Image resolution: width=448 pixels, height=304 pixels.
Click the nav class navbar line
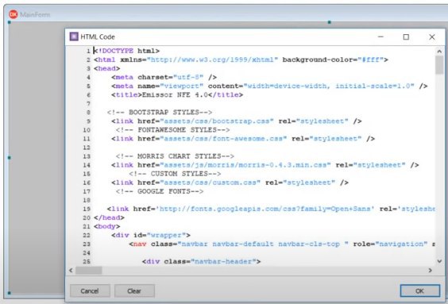(x=282, y=244)
